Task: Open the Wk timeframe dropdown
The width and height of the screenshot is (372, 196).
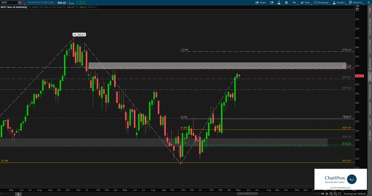Action: [294, 2]
